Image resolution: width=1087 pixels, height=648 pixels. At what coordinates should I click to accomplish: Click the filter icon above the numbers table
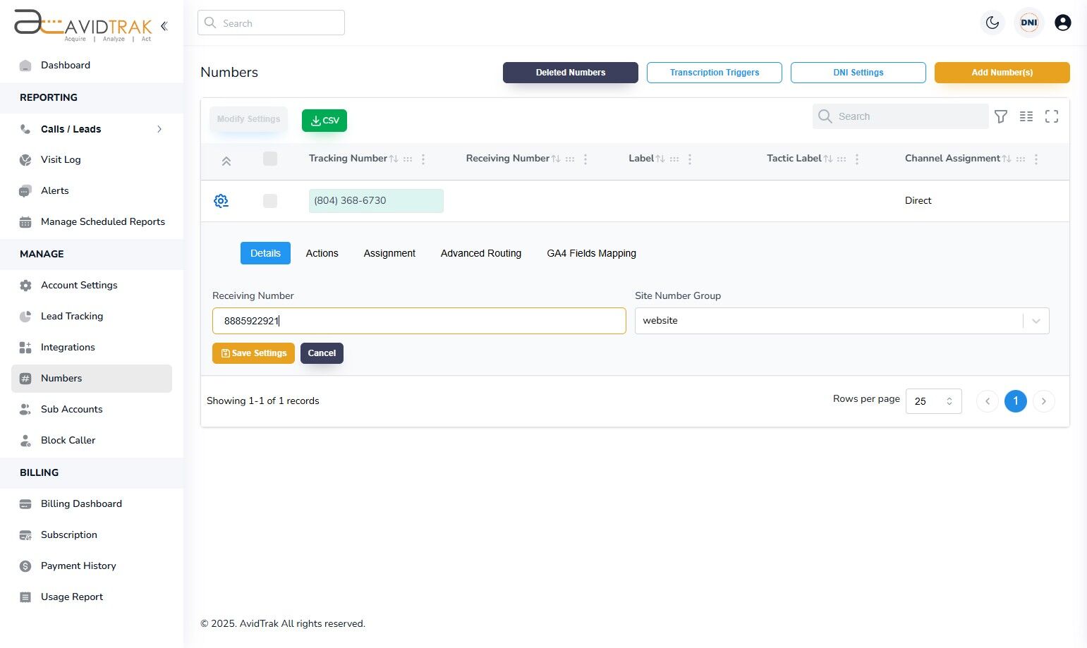pos(1001,116)
